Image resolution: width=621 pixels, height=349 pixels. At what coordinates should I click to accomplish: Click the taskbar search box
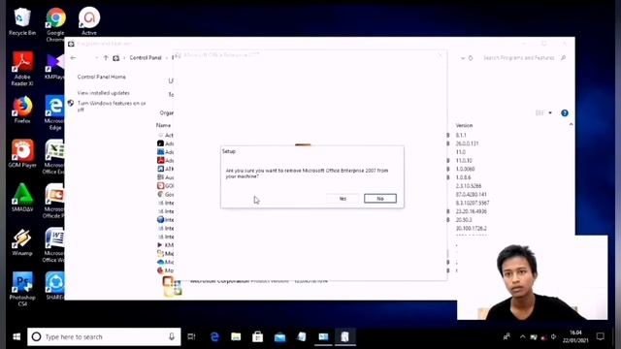(104, 336)
